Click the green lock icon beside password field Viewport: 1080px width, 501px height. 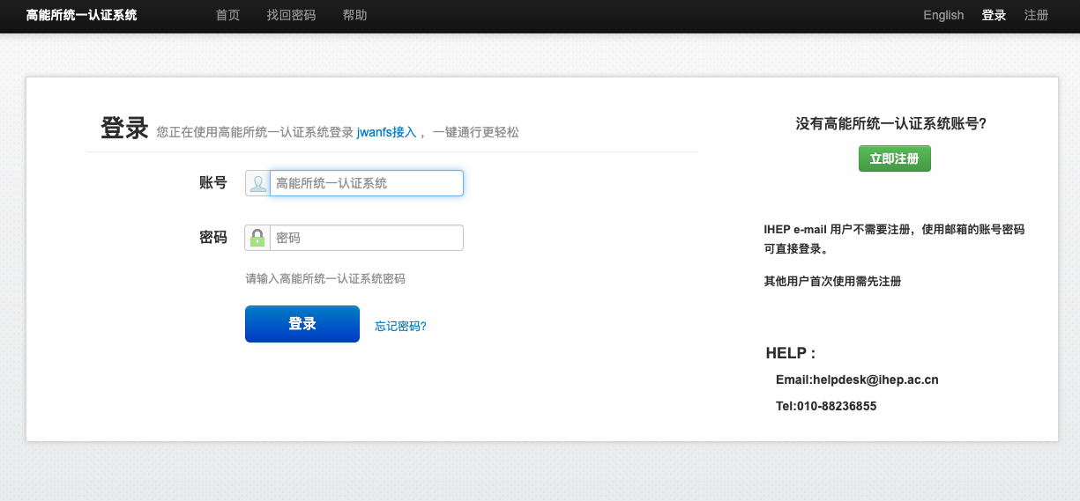pyautogui.click(x=257, y=238)
